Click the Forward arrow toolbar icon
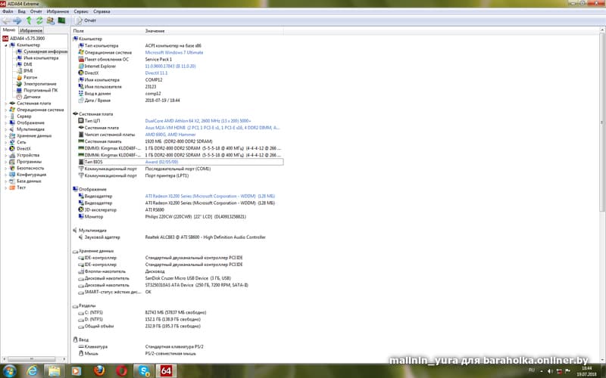This screenshot has height=378, width=606. pos(17,20)
